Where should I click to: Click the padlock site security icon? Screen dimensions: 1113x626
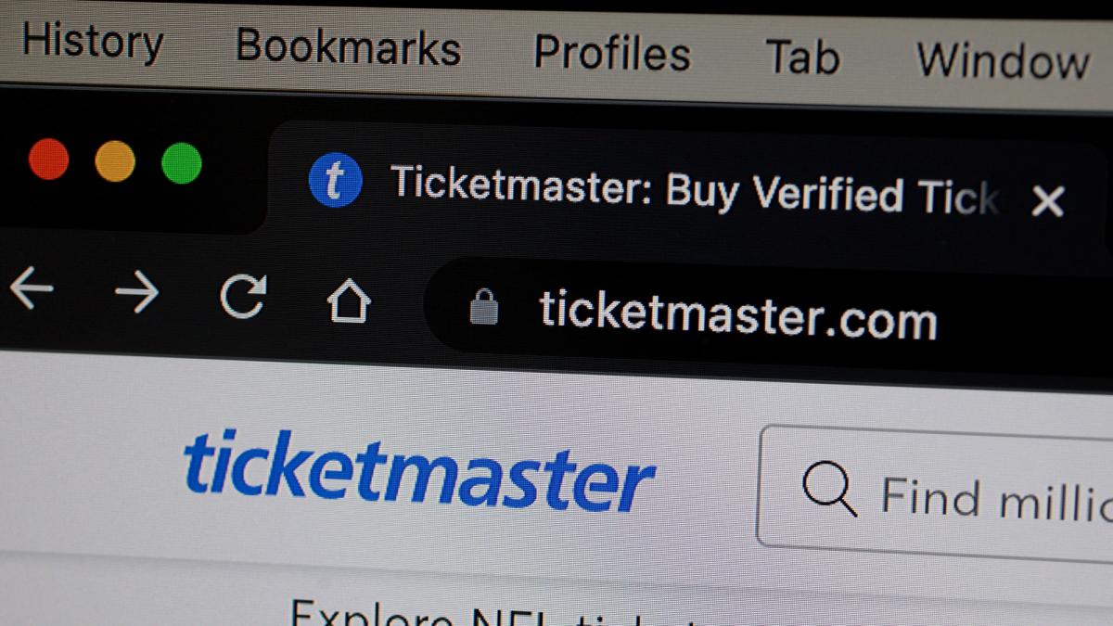coord(484,308)
